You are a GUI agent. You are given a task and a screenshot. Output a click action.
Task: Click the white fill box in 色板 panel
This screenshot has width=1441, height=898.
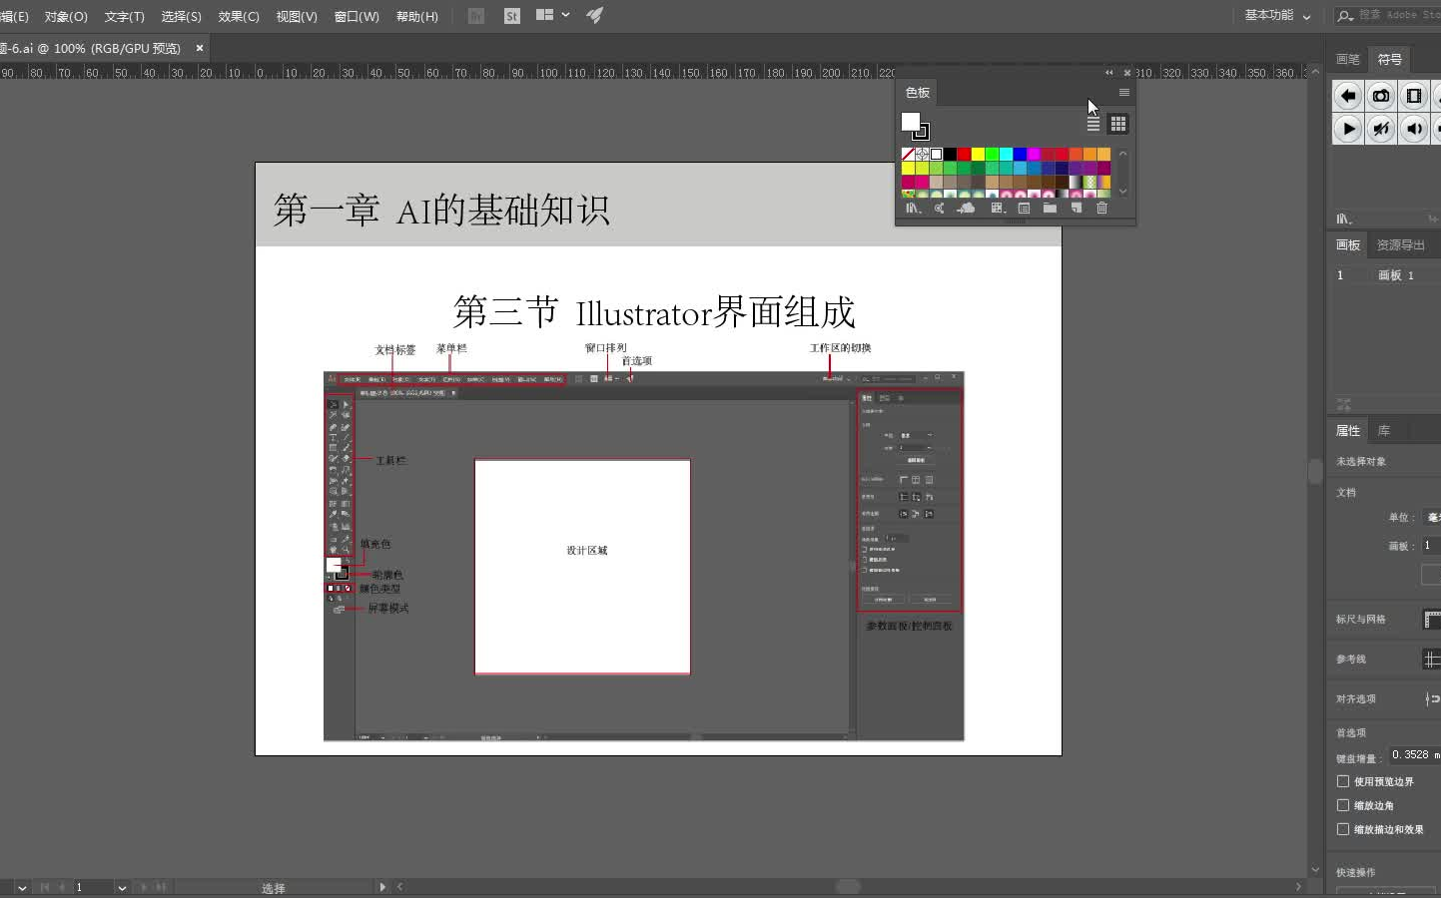pos(910,122)
